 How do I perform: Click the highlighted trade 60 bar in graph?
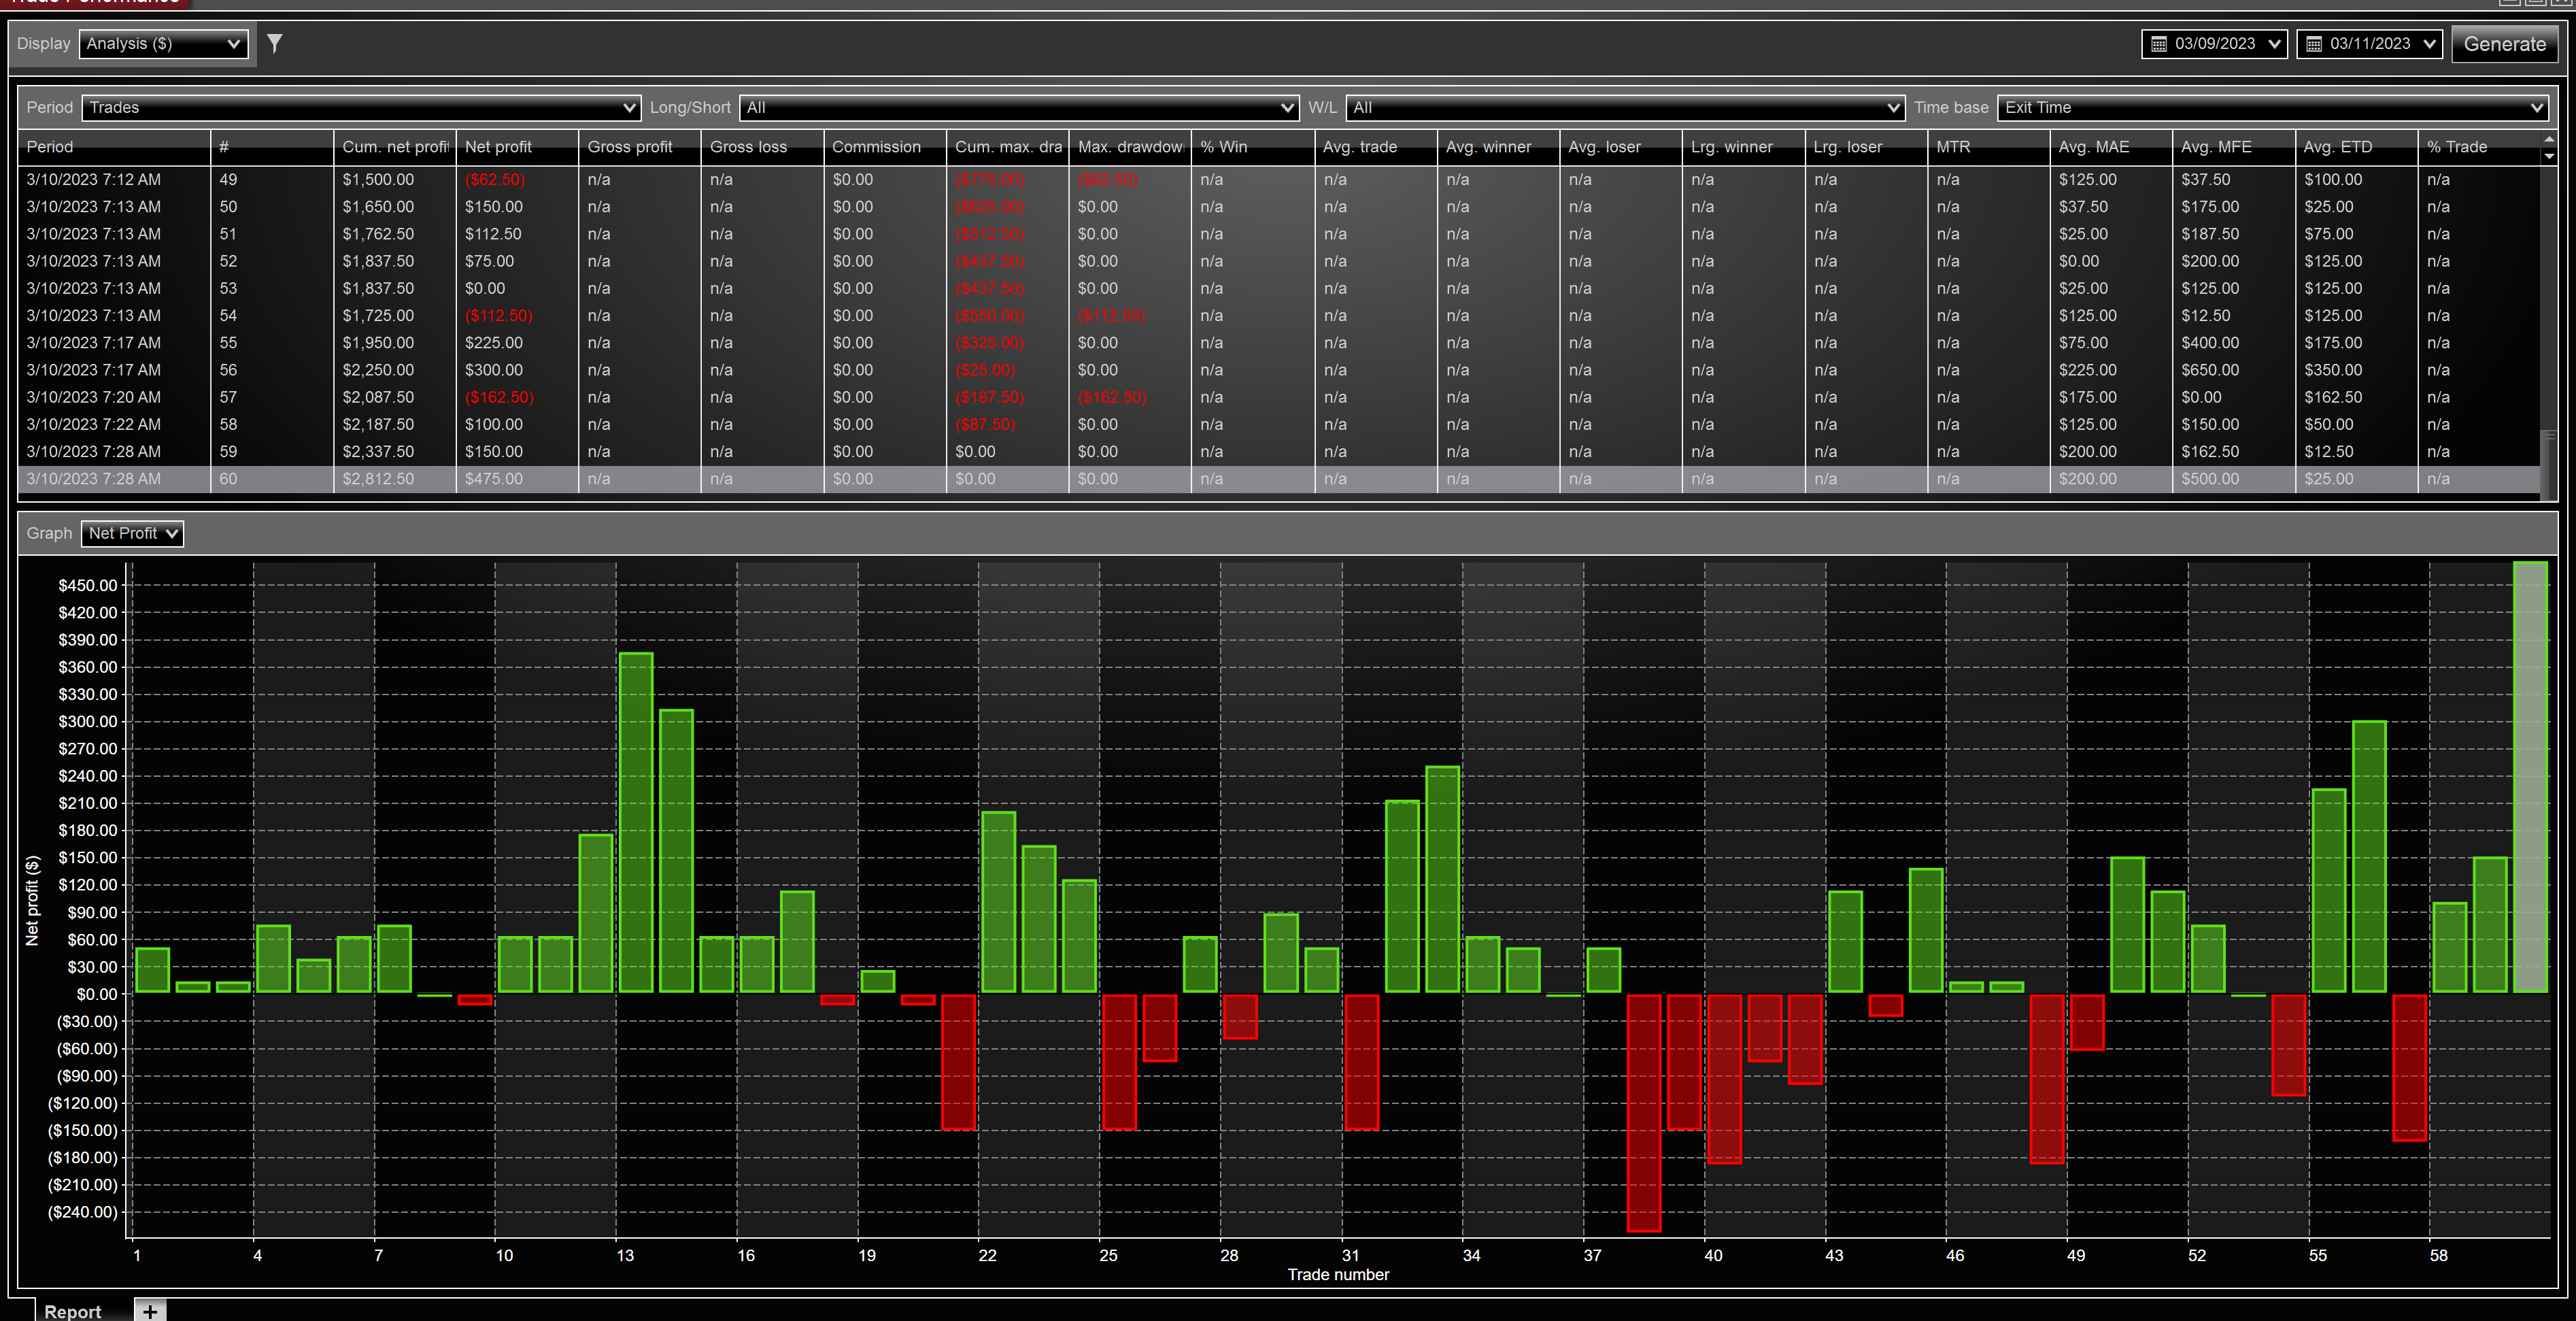(2530, 777)
